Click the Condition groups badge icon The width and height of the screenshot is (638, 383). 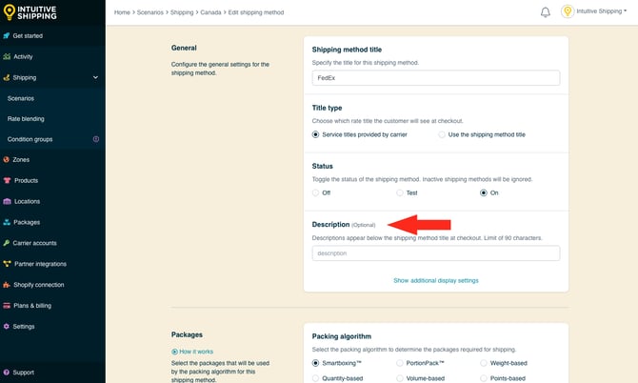click(x=96, y=139)
